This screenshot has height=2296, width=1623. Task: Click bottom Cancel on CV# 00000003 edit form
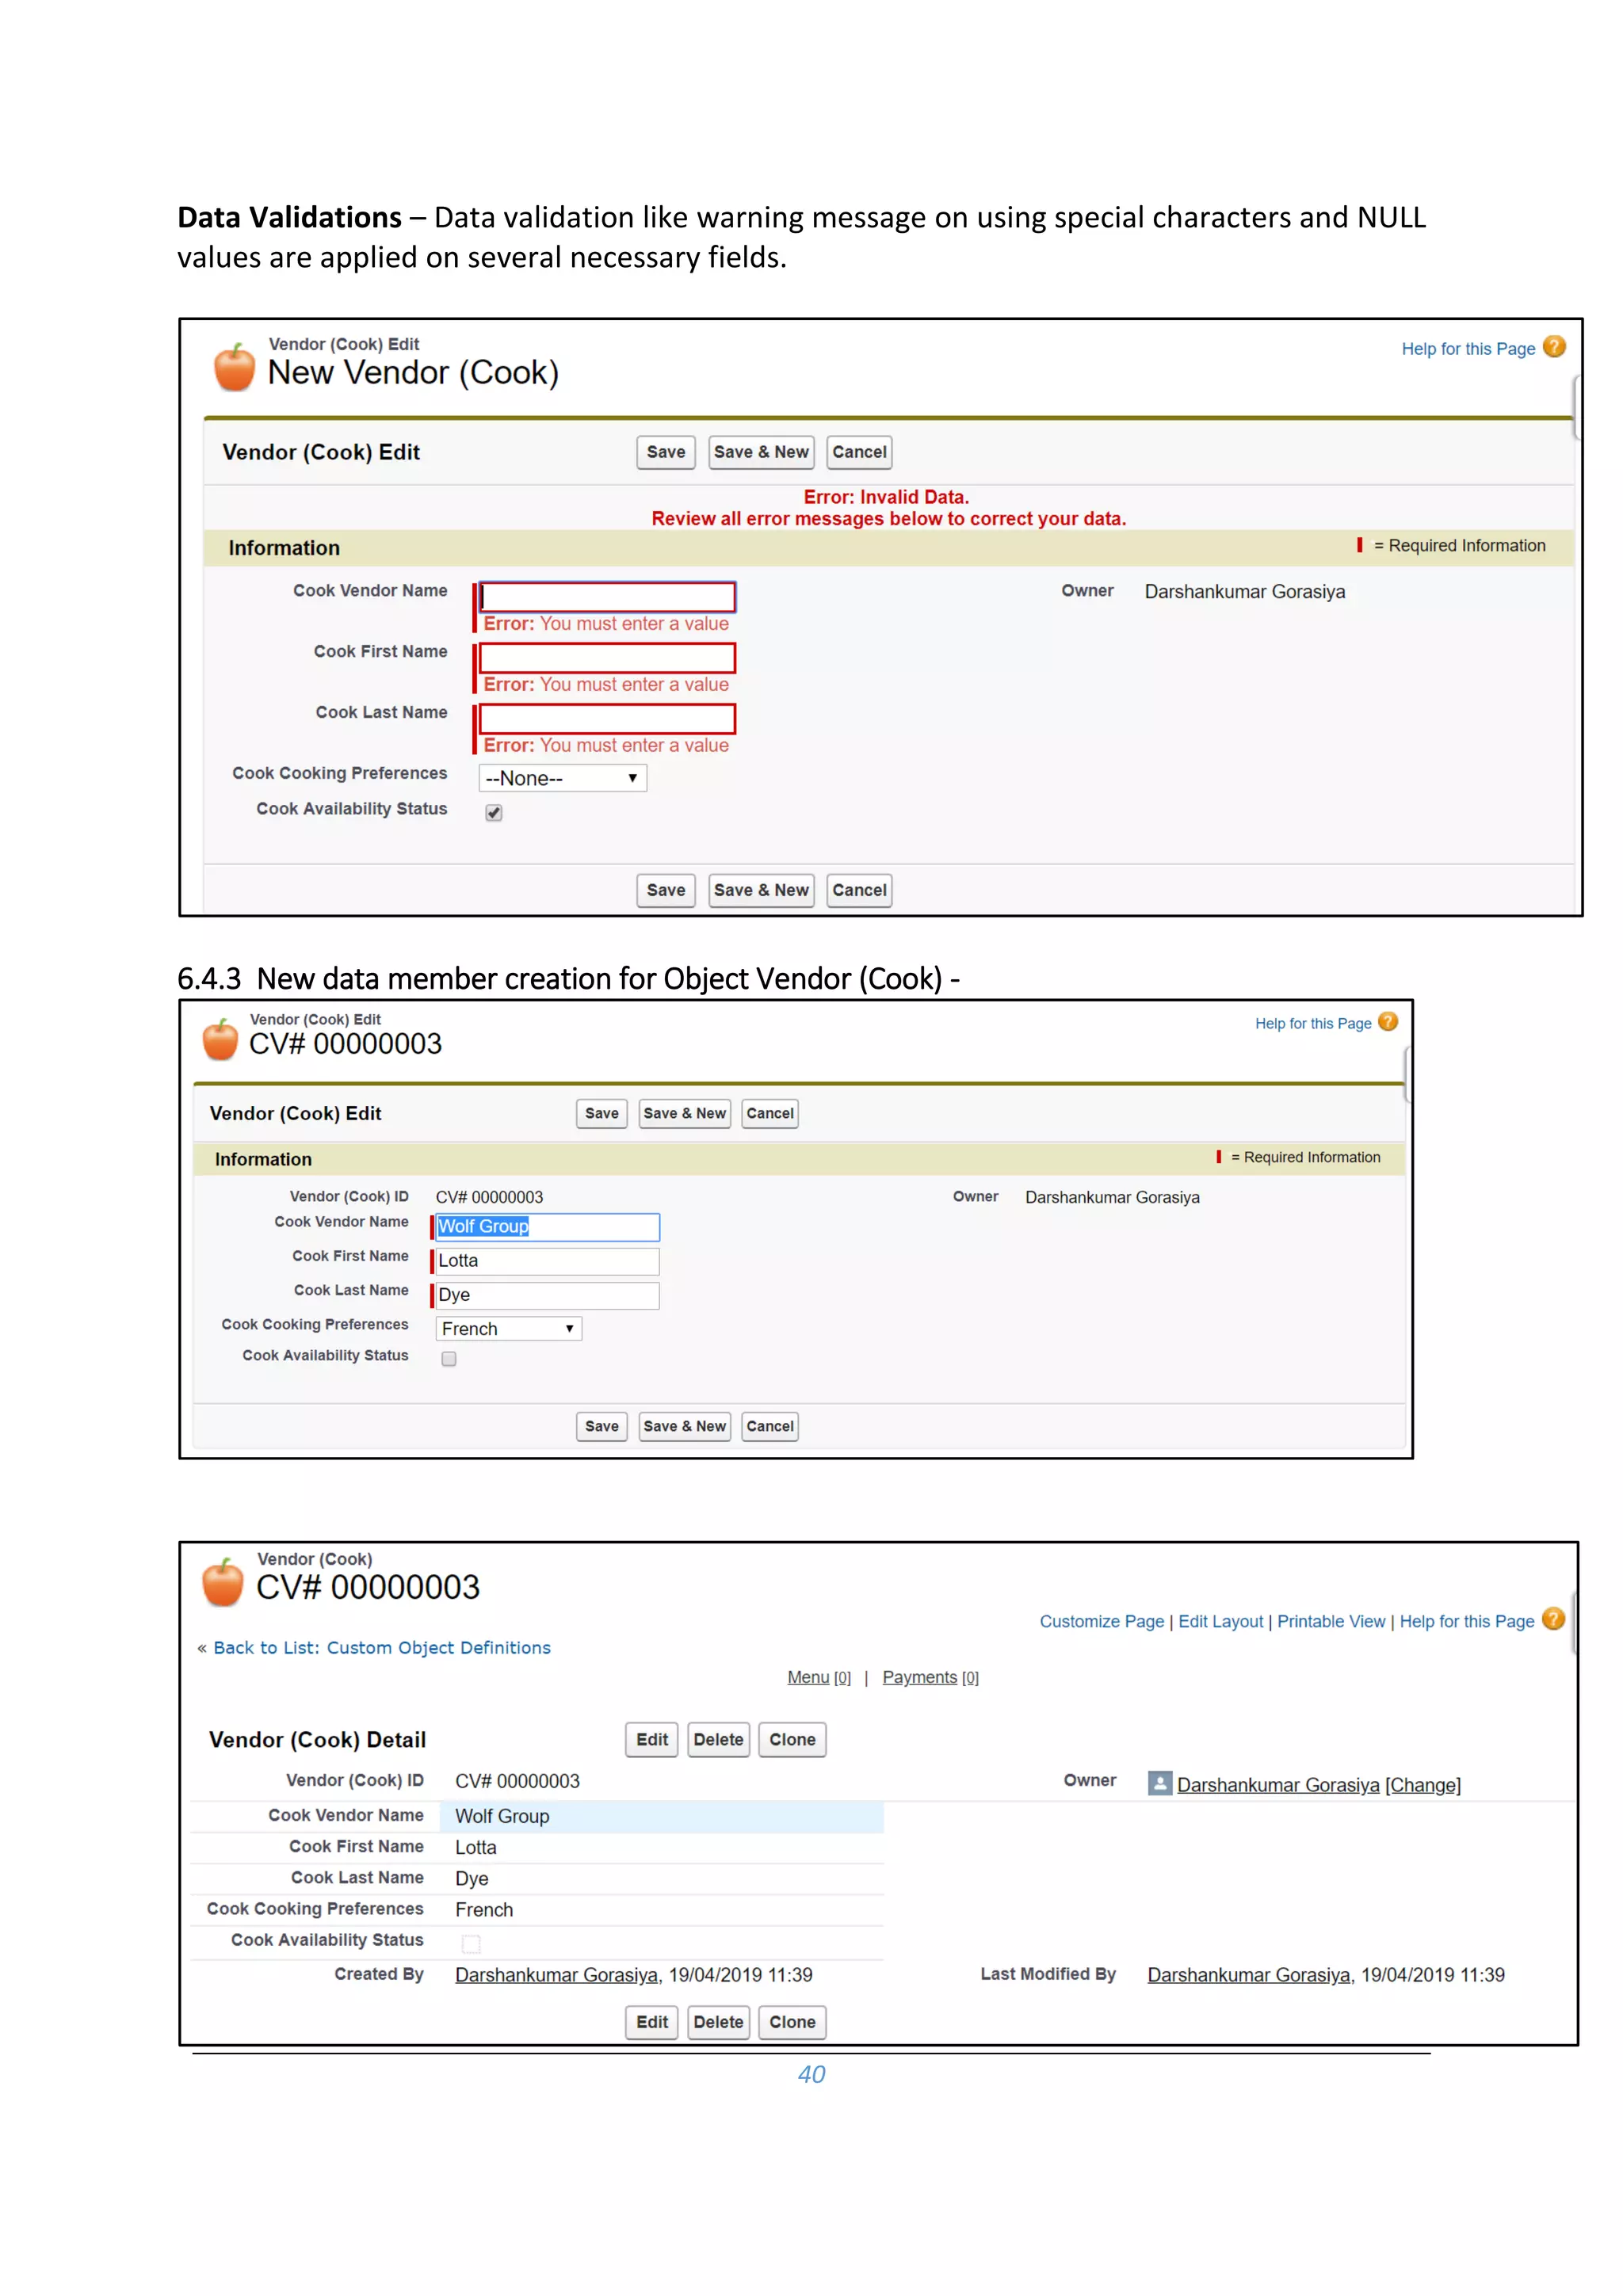[x=770, y=1426]
